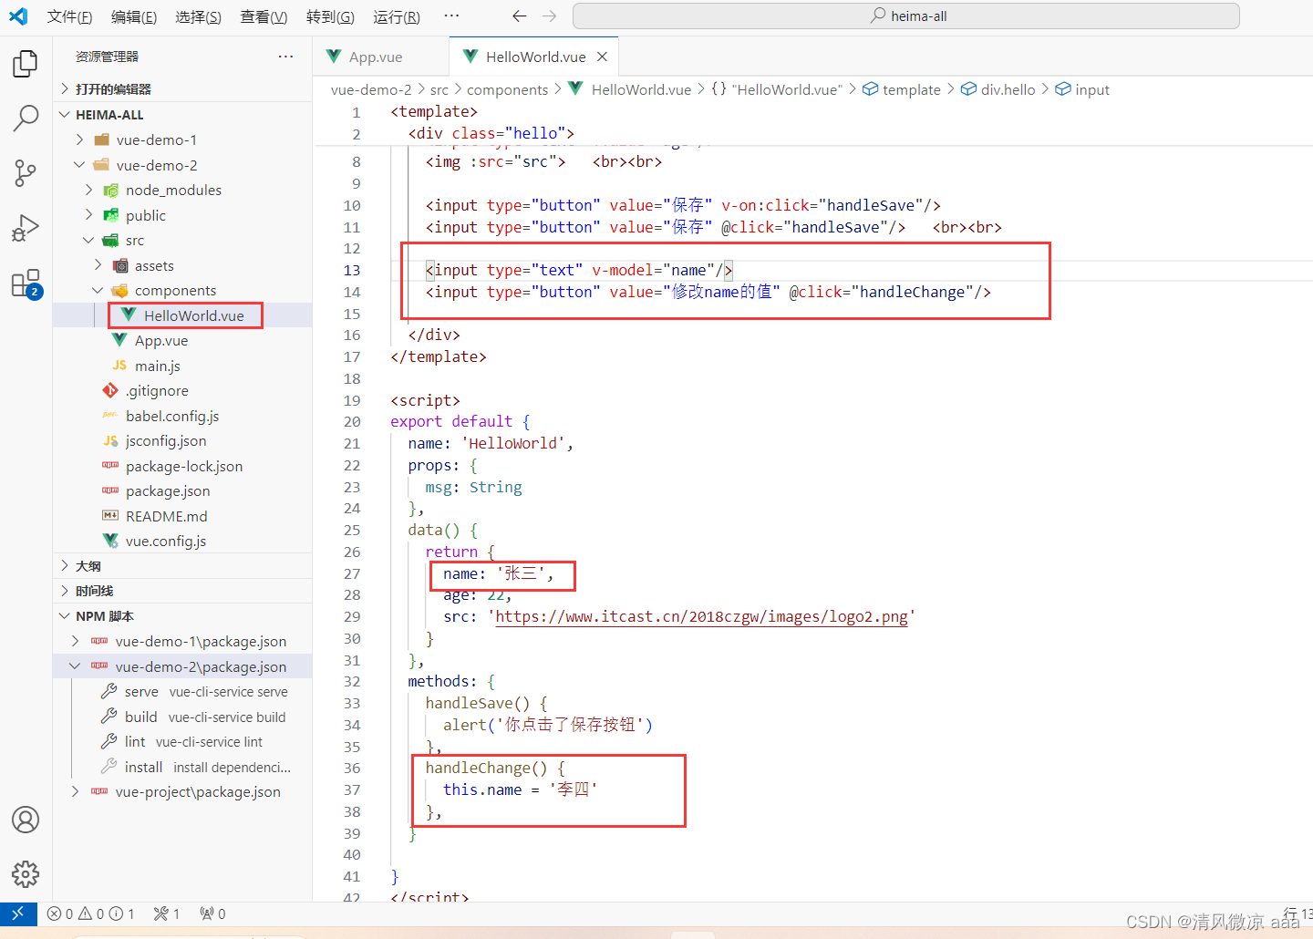Open the 运行(R) menu
1313x939 pixels.
(397, 16)
